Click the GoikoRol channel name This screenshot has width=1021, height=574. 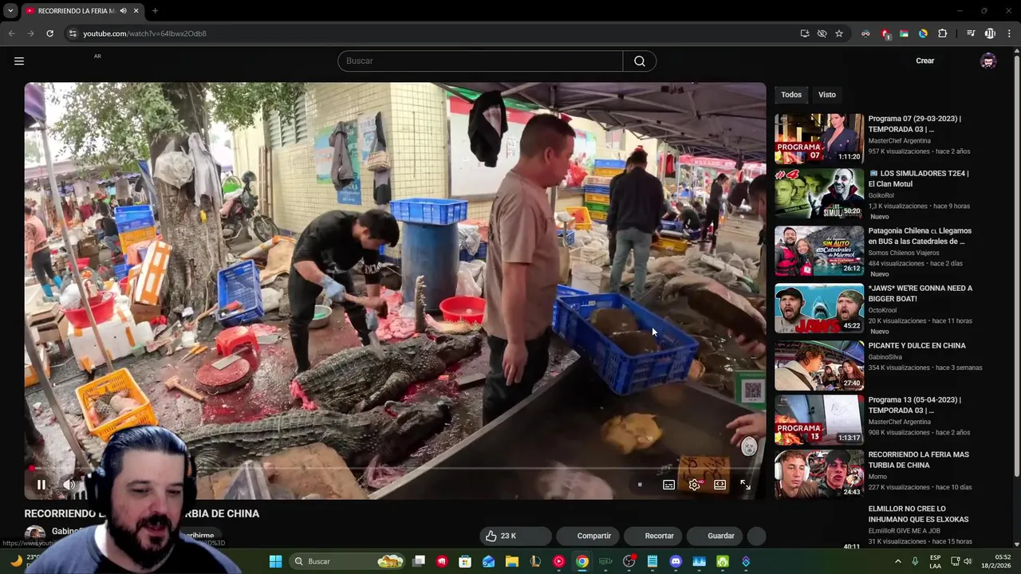tap(883, 195)
